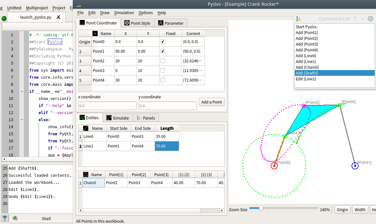Select the blue Point1 marker on canvas
Viewport: 376px width, 224px height.
coord(355,166)
